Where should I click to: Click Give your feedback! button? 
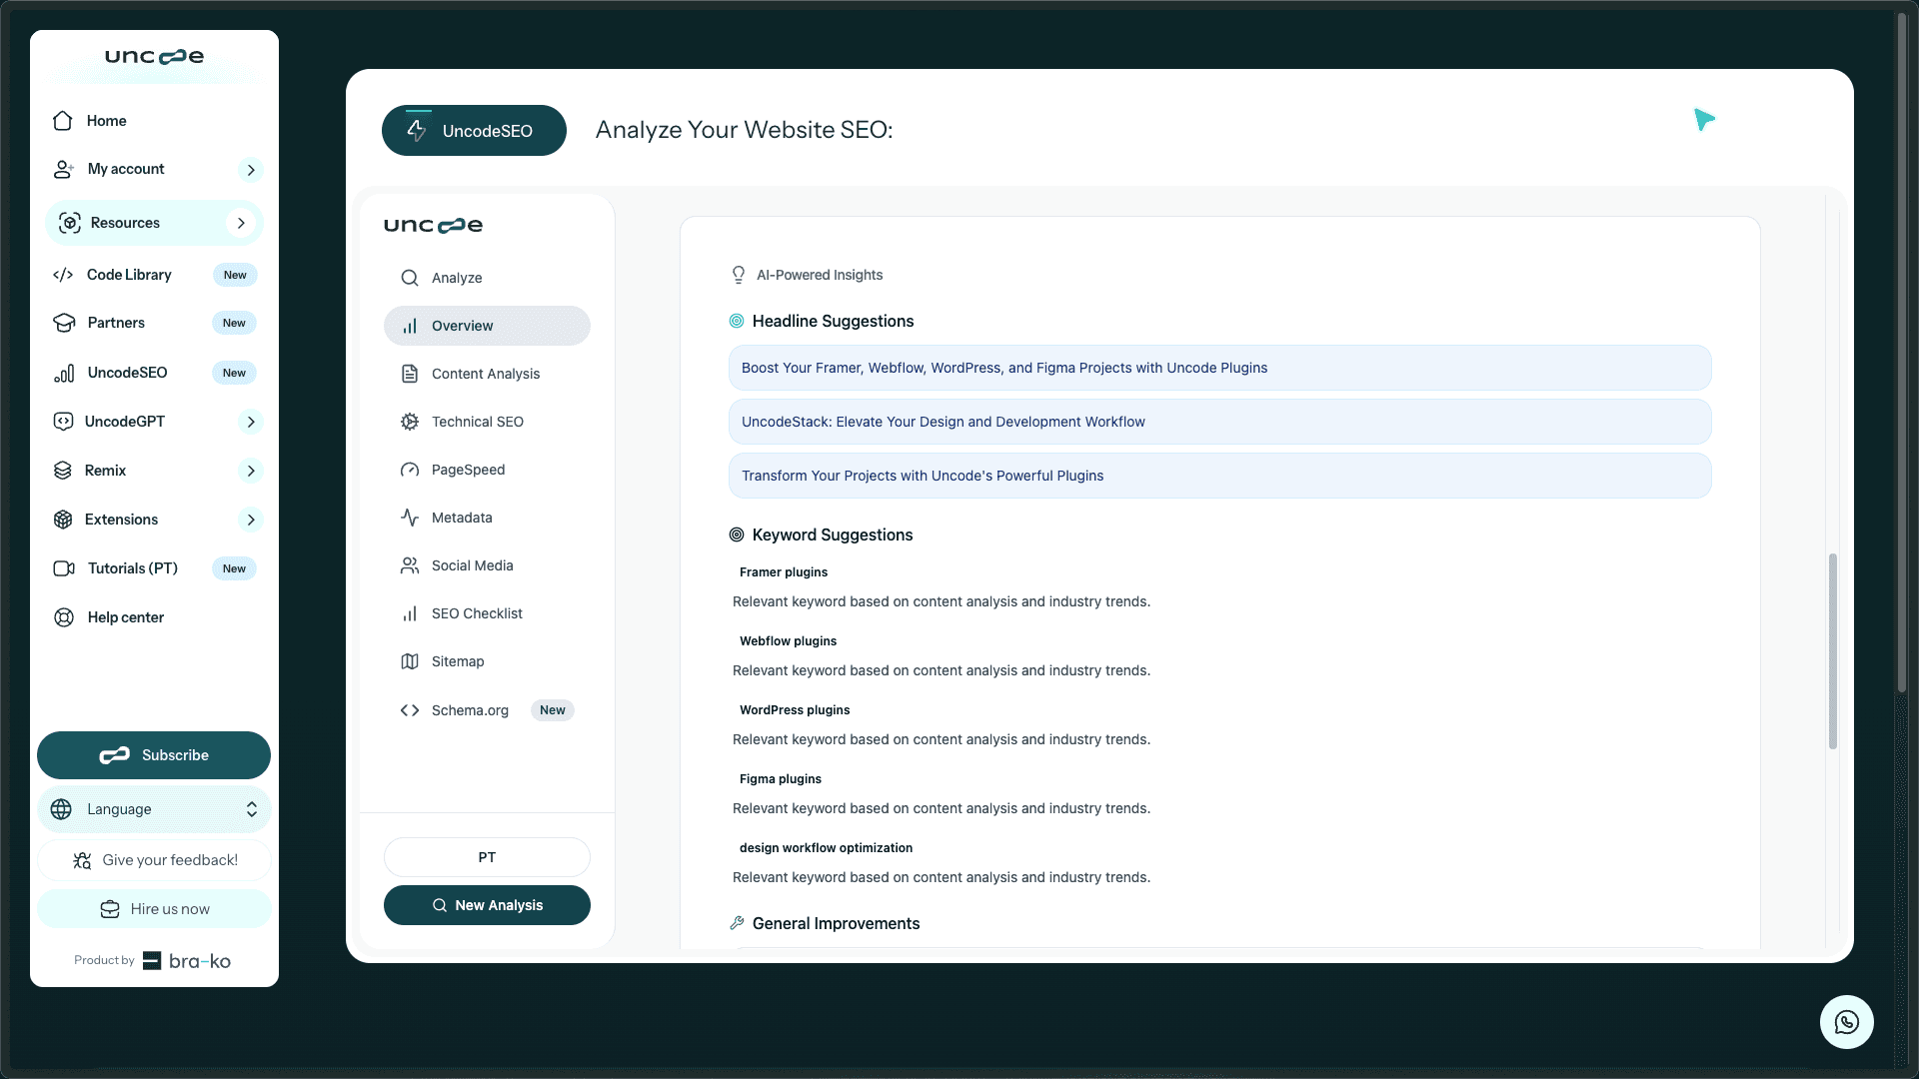(x=154, y=860)
